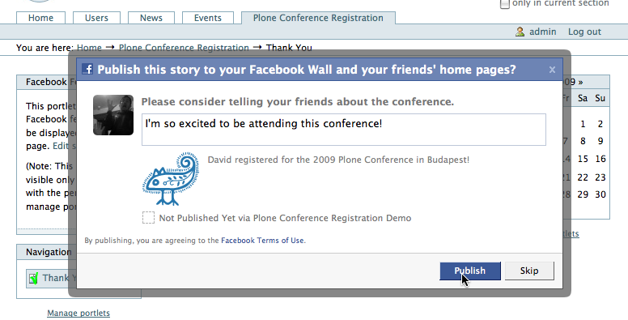The width and height of the screenshot is (628, 320).
Task: Click the Skip button
Action: (529, 271)
